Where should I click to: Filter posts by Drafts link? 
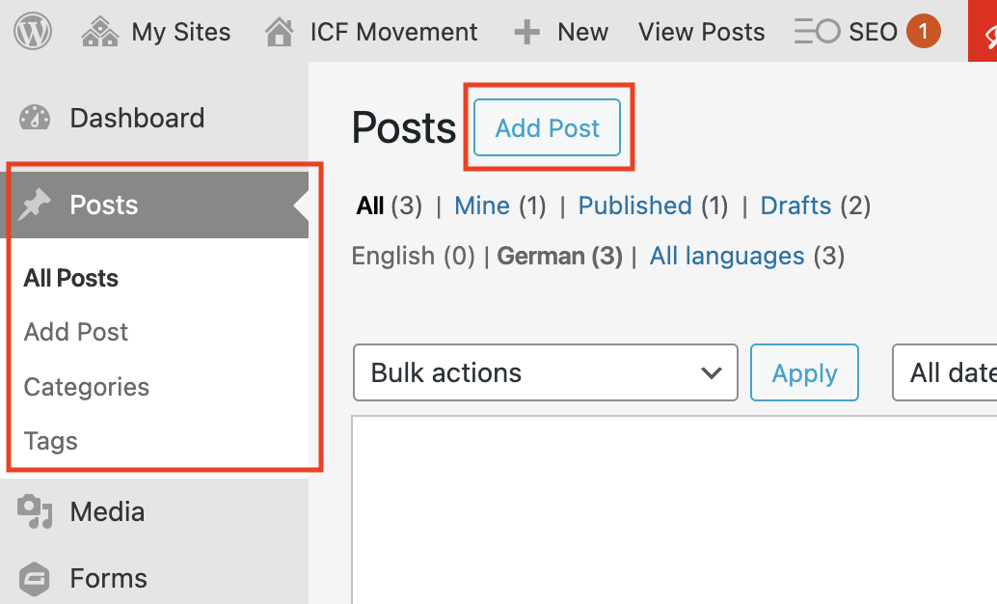click(x=795, y=206)
